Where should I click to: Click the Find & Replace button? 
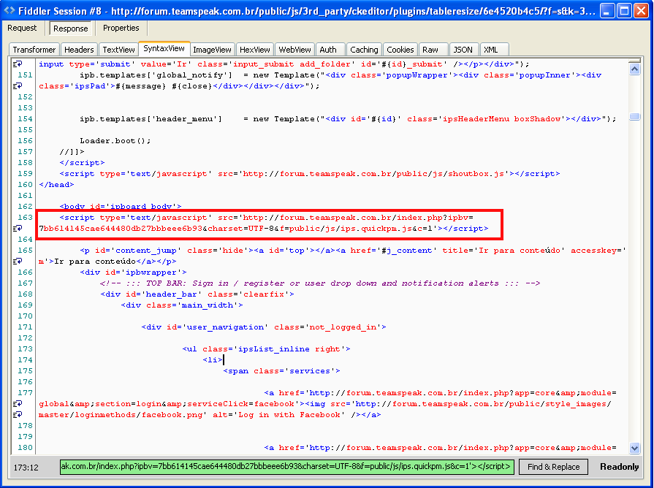tap(553, 467)
